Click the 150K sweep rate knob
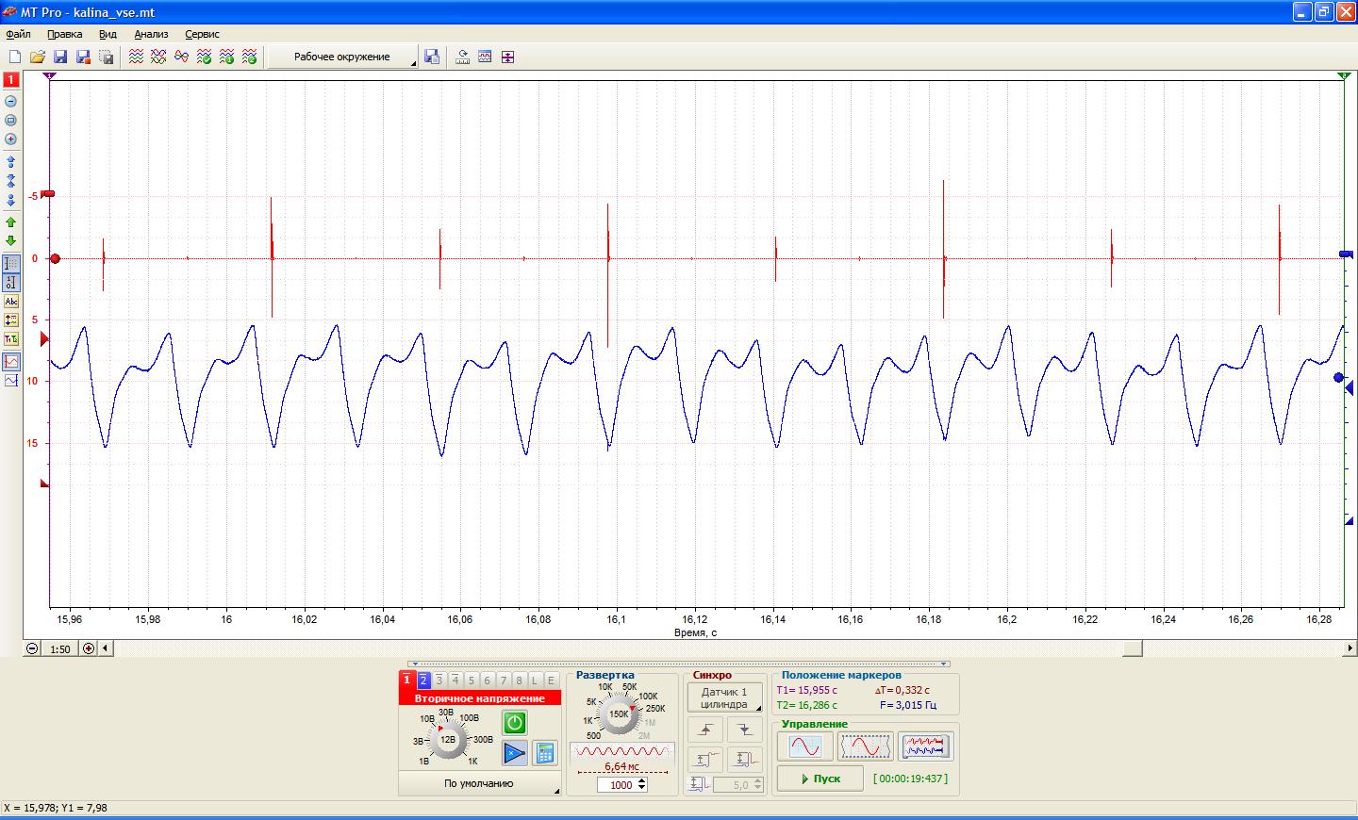Screen dimensions: 1358x820 click(619, 714)
